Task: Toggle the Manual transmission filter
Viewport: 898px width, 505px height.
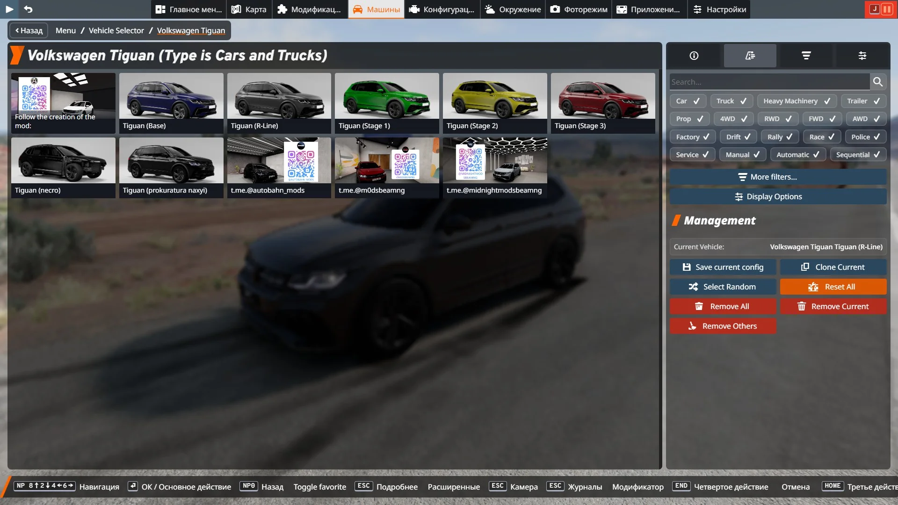Action: point(743,155)
